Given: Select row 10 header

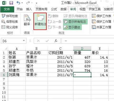Looking at the screenshot, I should 4,92.
